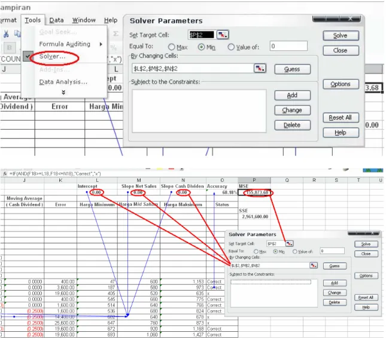The width and height of the screenshot is (386, 339).
Task: Click the Harga Minimum header cell
Action: [x=97, y=204]
